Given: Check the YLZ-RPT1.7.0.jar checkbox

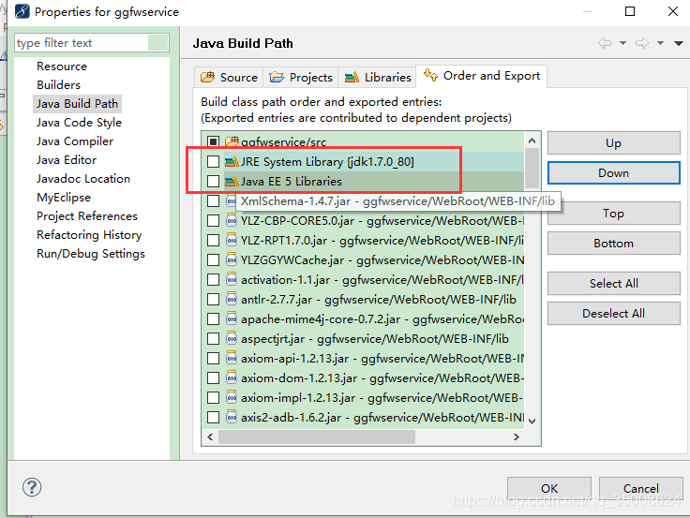Looking at the screenshot, I should (213, 240).
